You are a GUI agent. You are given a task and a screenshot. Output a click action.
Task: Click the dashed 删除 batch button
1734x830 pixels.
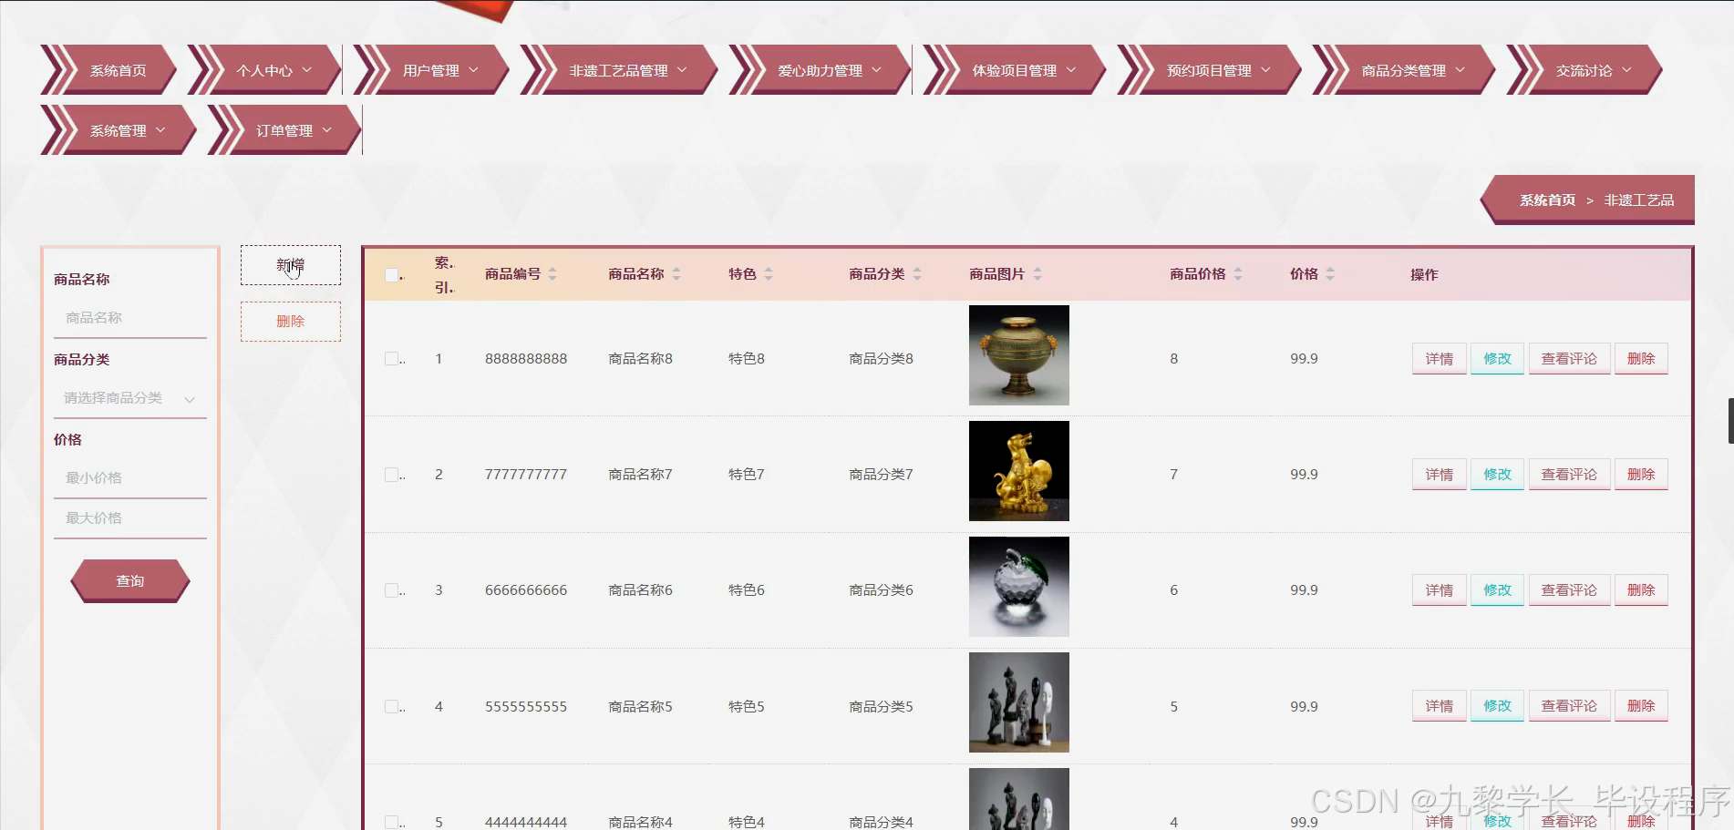coord(291,322)
